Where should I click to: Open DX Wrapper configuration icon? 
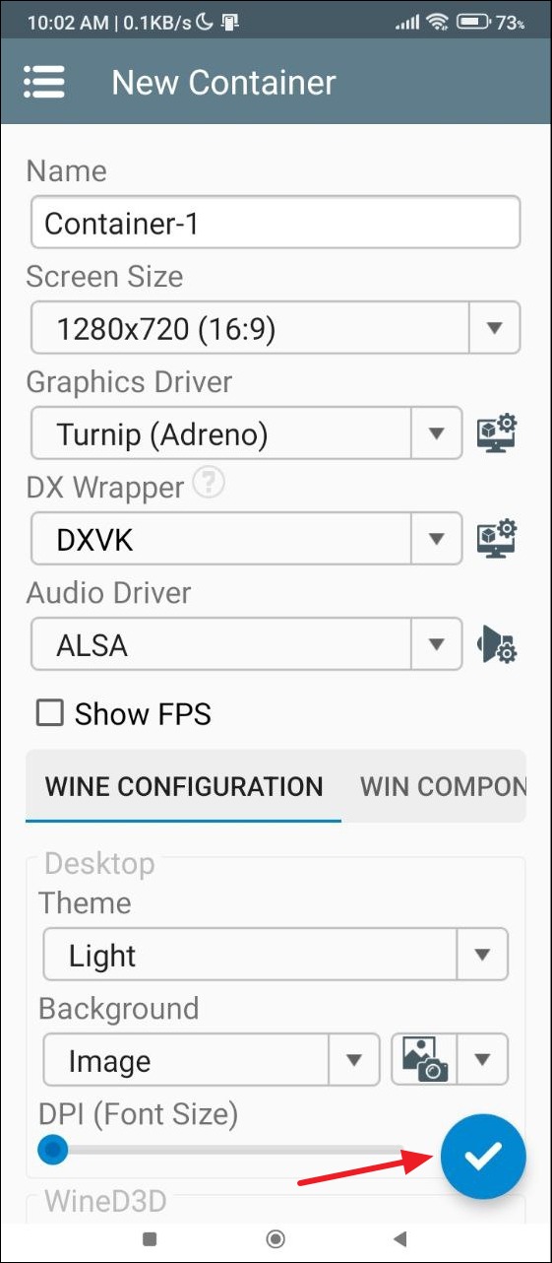click(x=497, y=538)
